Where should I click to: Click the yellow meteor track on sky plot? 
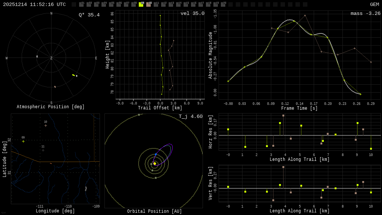(73, 75)
